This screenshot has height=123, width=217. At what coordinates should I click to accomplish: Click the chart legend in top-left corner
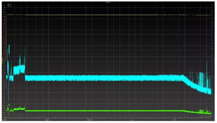coord(9,5)
